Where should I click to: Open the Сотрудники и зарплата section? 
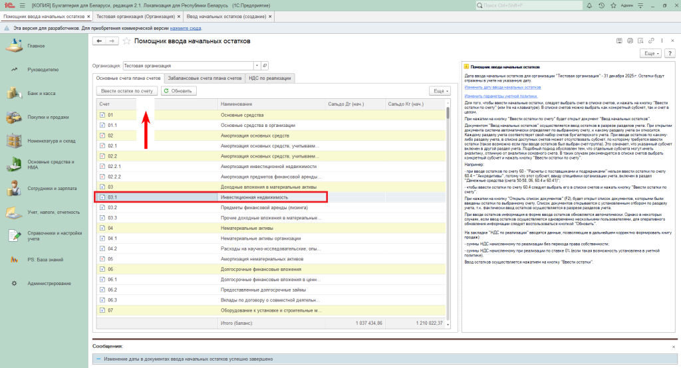tap(51, 189)
